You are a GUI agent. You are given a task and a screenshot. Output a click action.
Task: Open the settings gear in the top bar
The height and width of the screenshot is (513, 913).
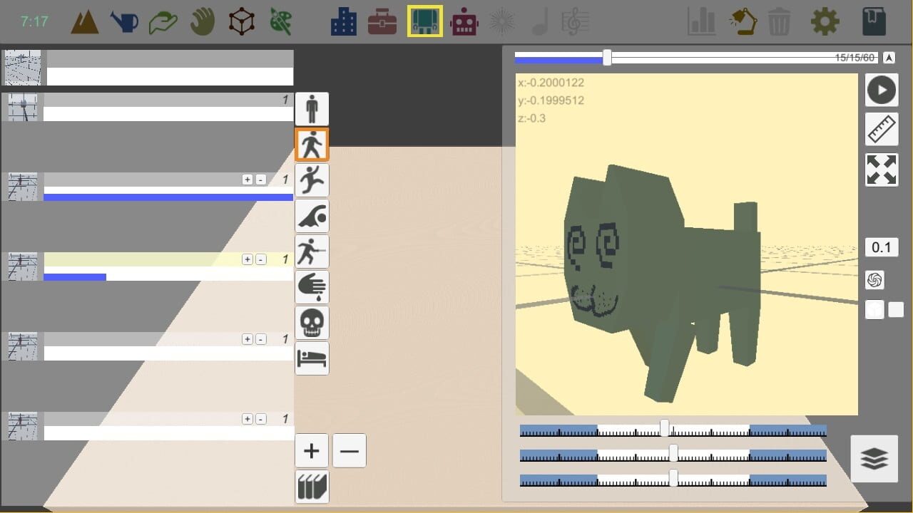pyautogui.click(x=825, y=21)
